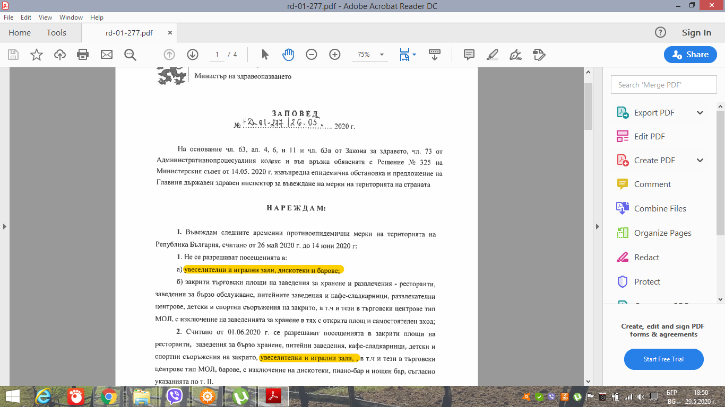Image resolution: width=725 pixels, height=407 pixels.
Task: Expand the Create PDF options
Action: 700,161
